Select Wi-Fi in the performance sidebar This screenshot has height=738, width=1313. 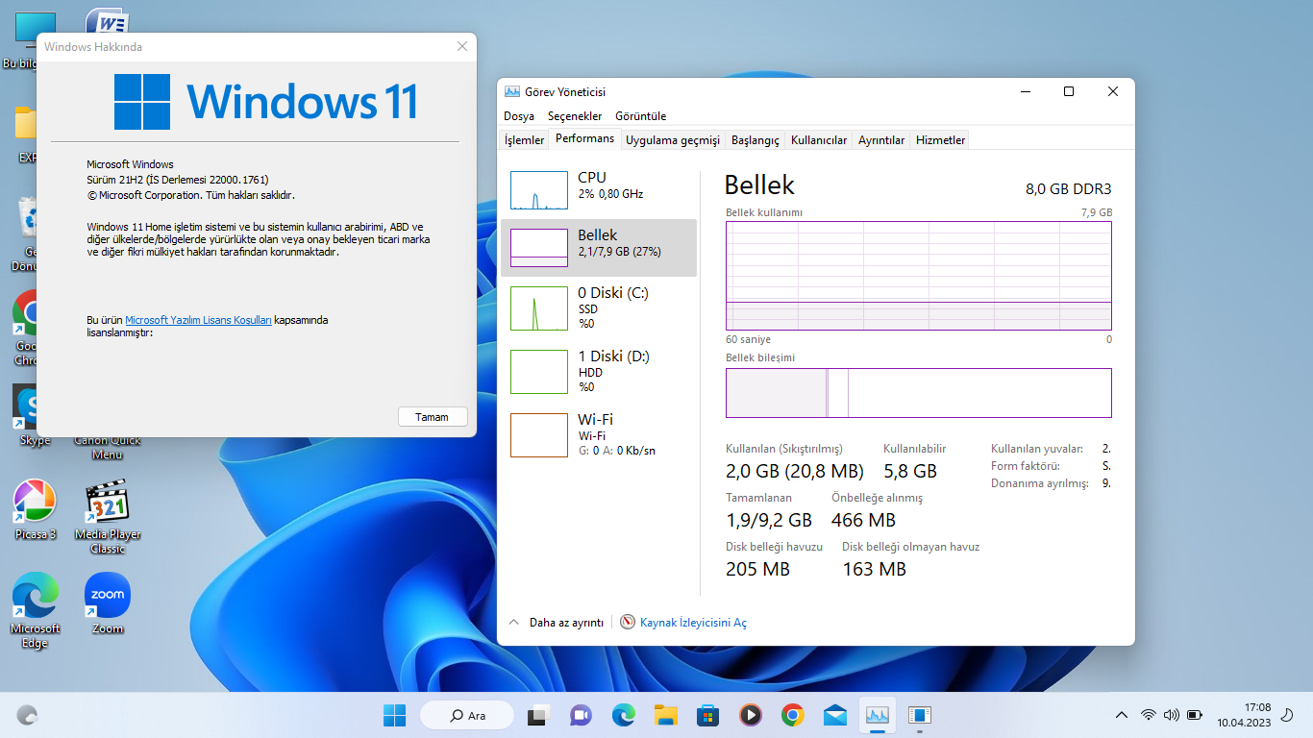599,435
